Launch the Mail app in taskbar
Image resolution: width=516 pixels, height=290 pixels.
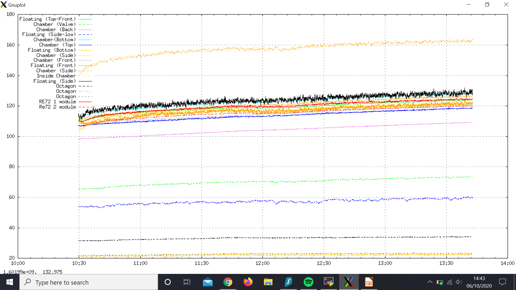[x=207, y=282]
